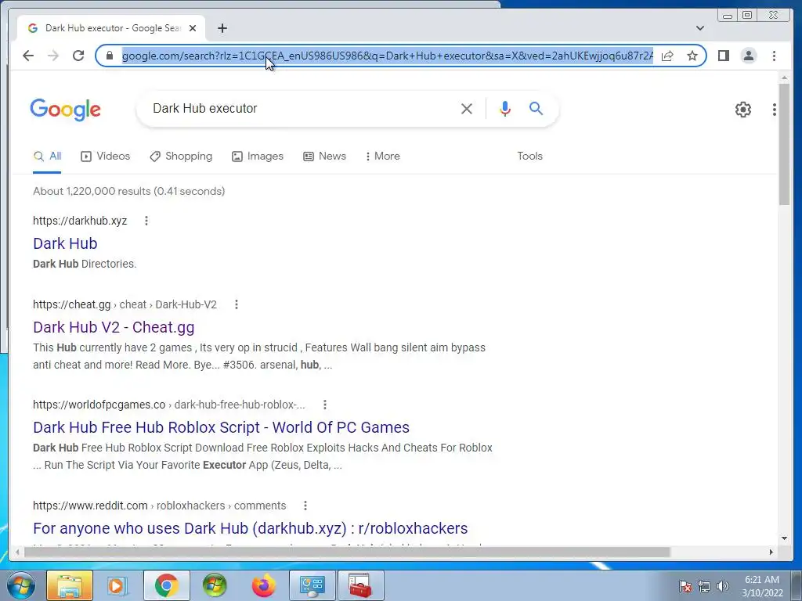Click the 'About 1,220,000 results' text

[129, 191]
